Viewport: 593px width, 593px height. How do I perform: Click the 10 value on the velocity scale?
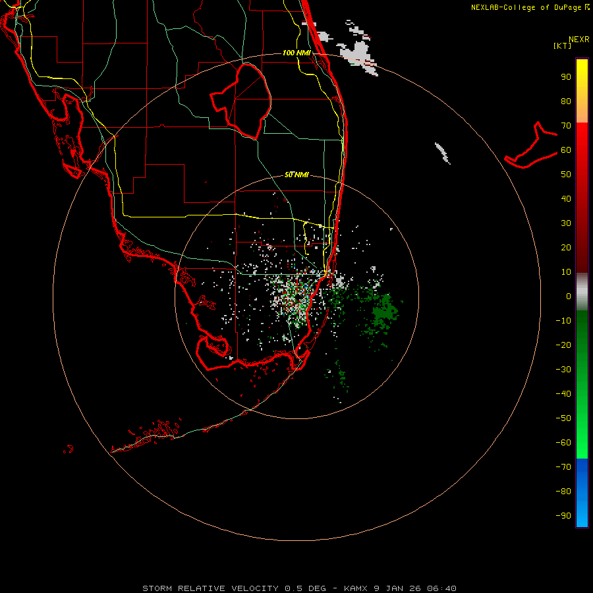[x=566, y=272]
